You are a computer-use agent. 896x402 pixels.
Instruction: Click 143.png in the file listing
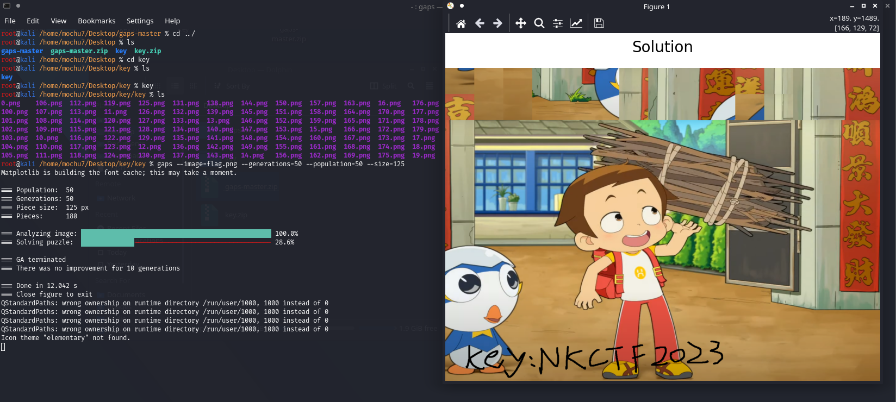pyautogui.click(x=220, y=155)
